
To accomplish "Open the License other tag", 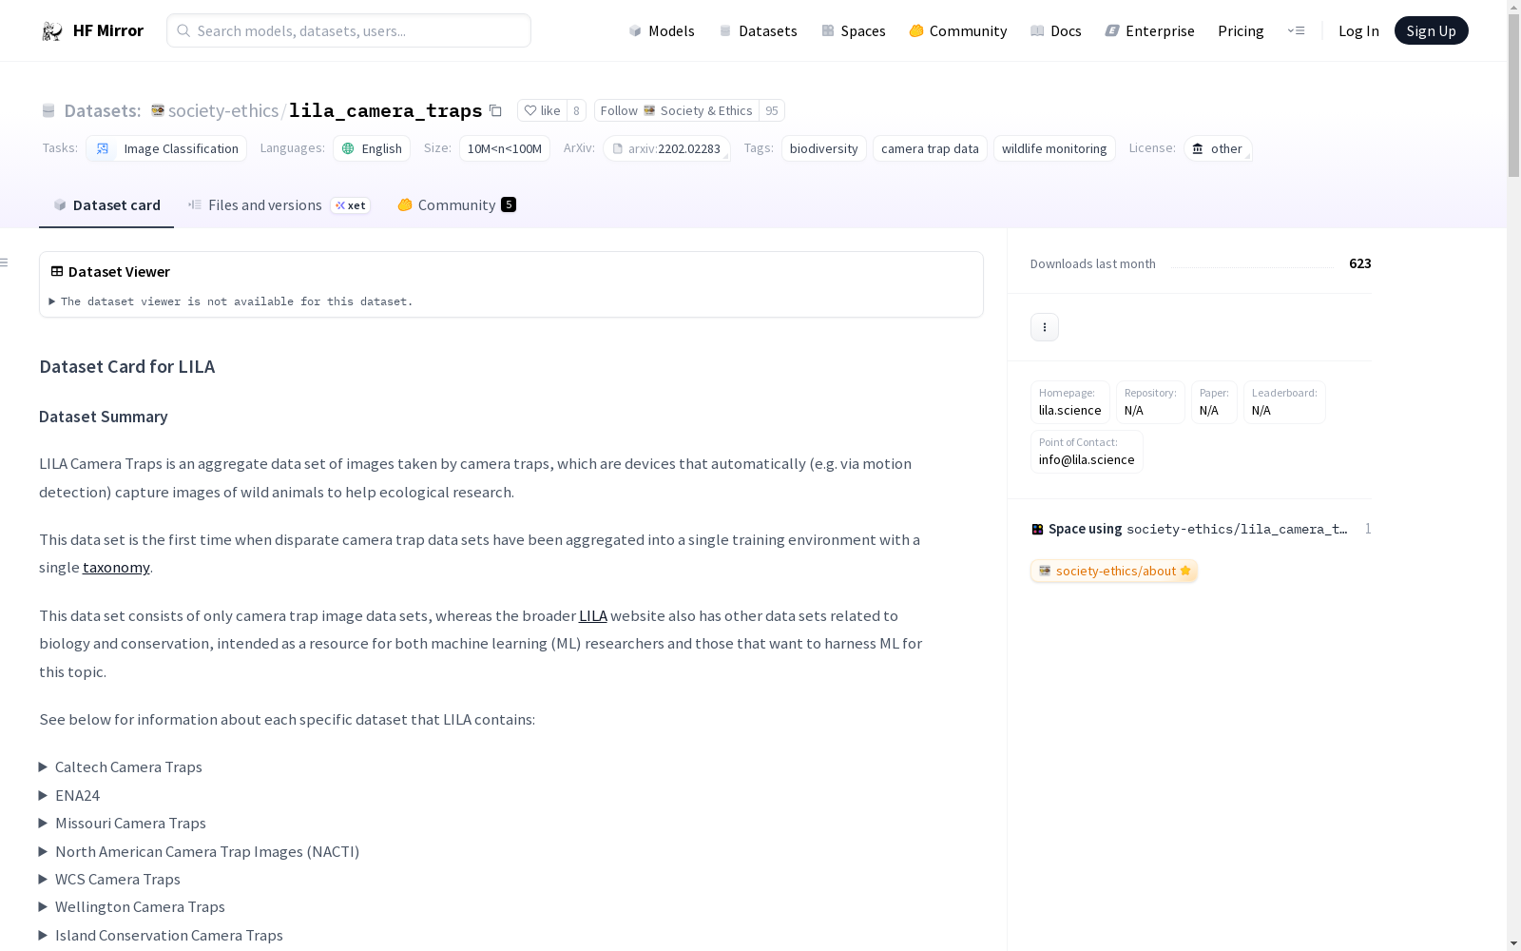I will pyautogui.click(x=1218, y=148).
